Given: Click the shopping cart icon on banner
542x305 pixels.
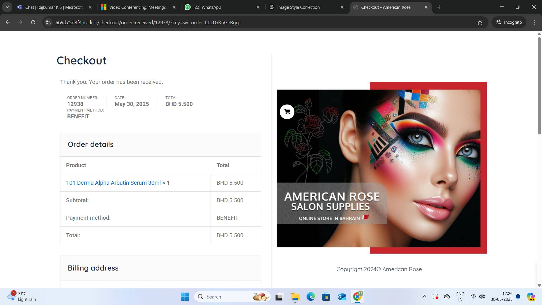Looking at the screenshot, I should tap(287, 112).
